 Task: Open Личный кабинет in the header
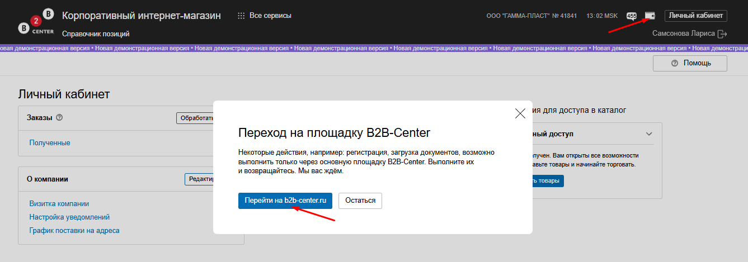coord(695,16)
